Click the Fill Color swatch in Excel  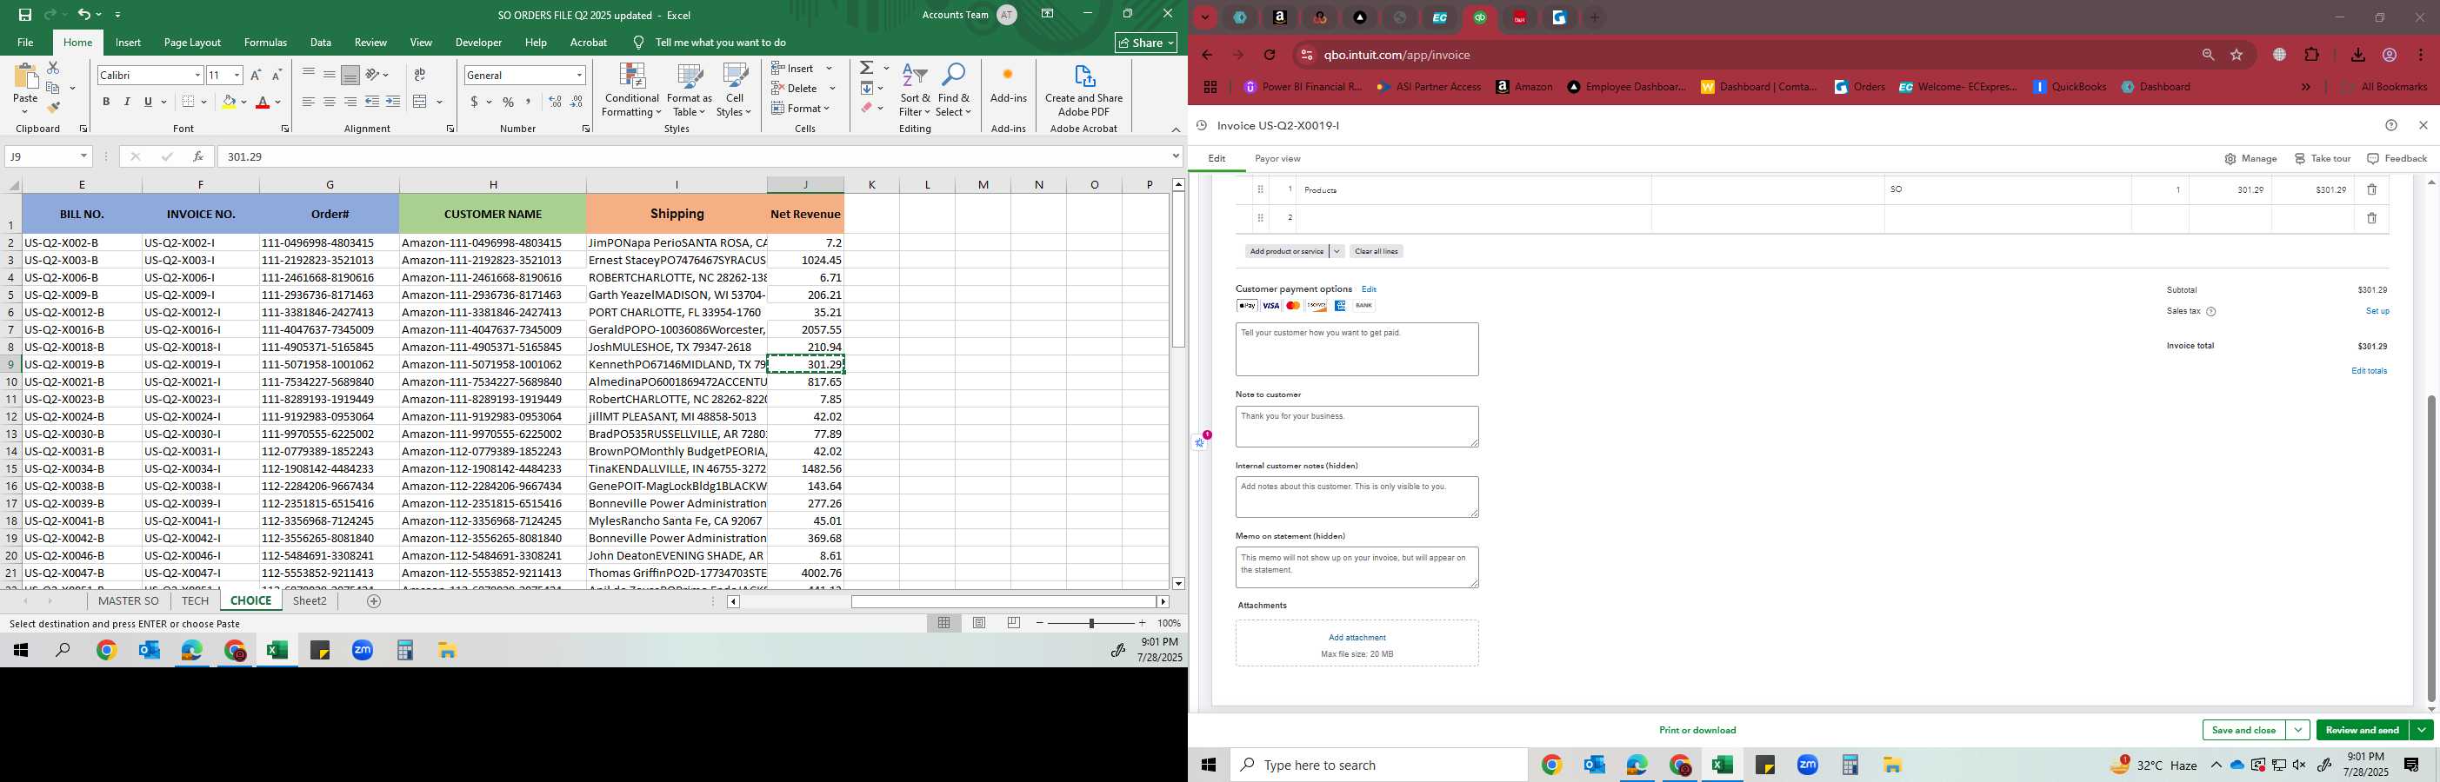click(x=229, y=103)
